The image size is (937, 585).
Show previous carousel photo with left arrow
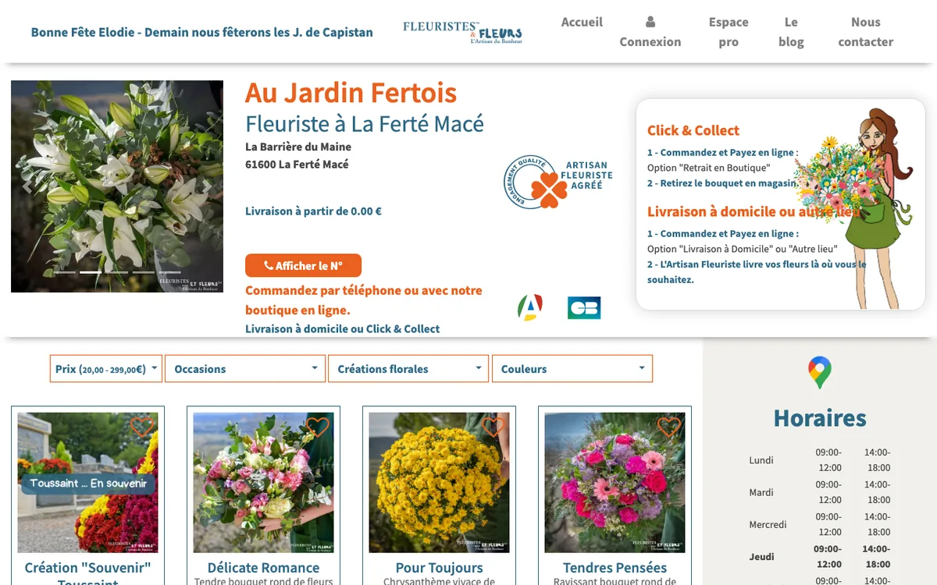[27, 186]
